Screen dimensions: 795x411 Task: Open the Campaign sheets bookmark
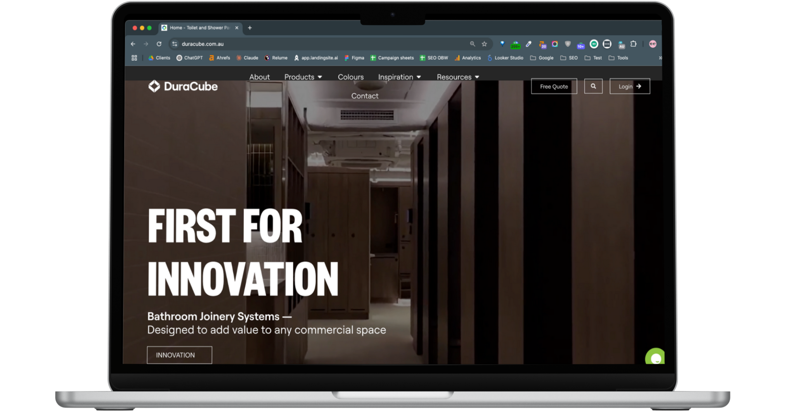coord(392,58)
